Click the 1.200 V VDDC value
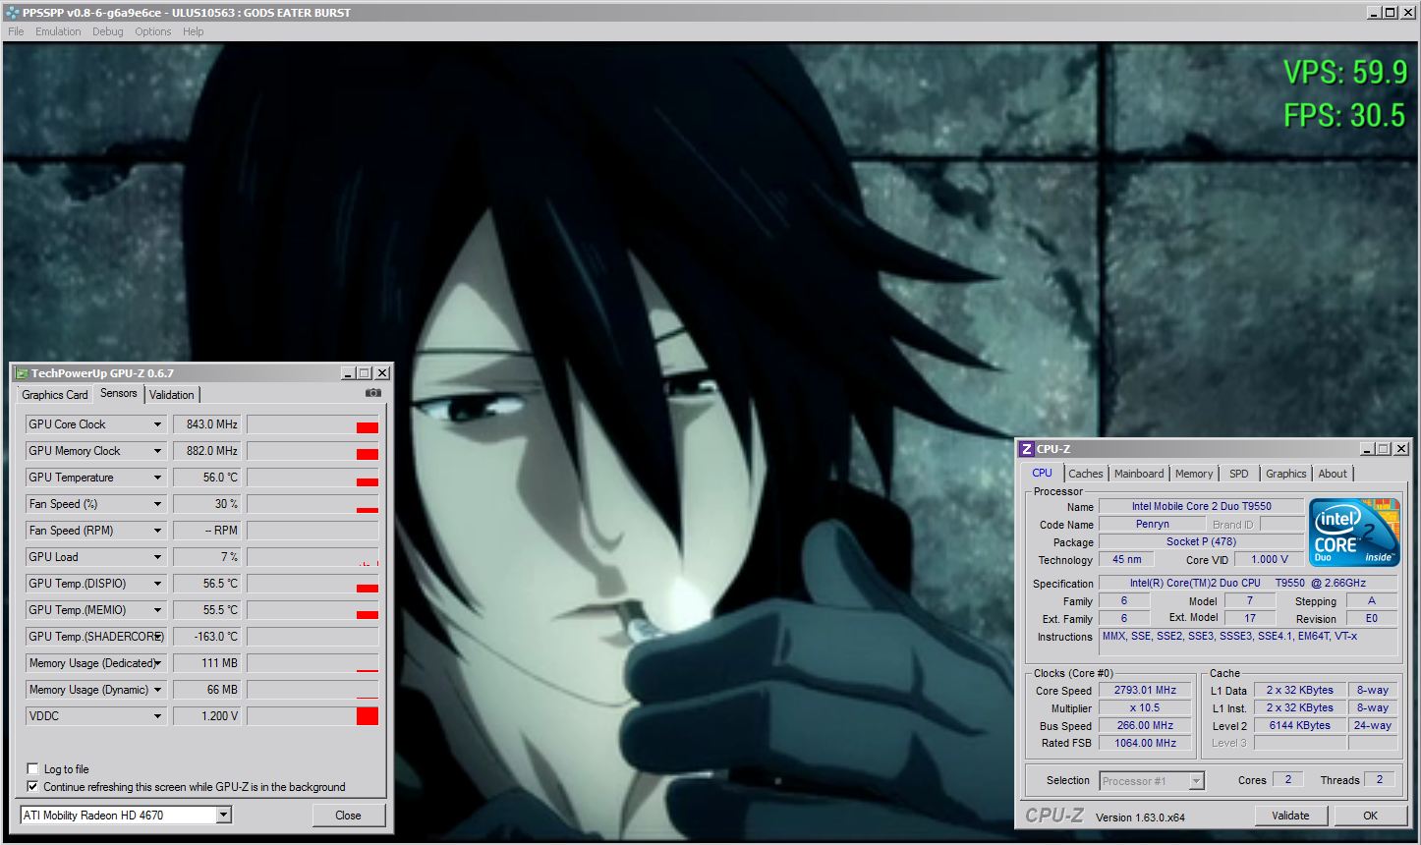 tap(207, 716)
